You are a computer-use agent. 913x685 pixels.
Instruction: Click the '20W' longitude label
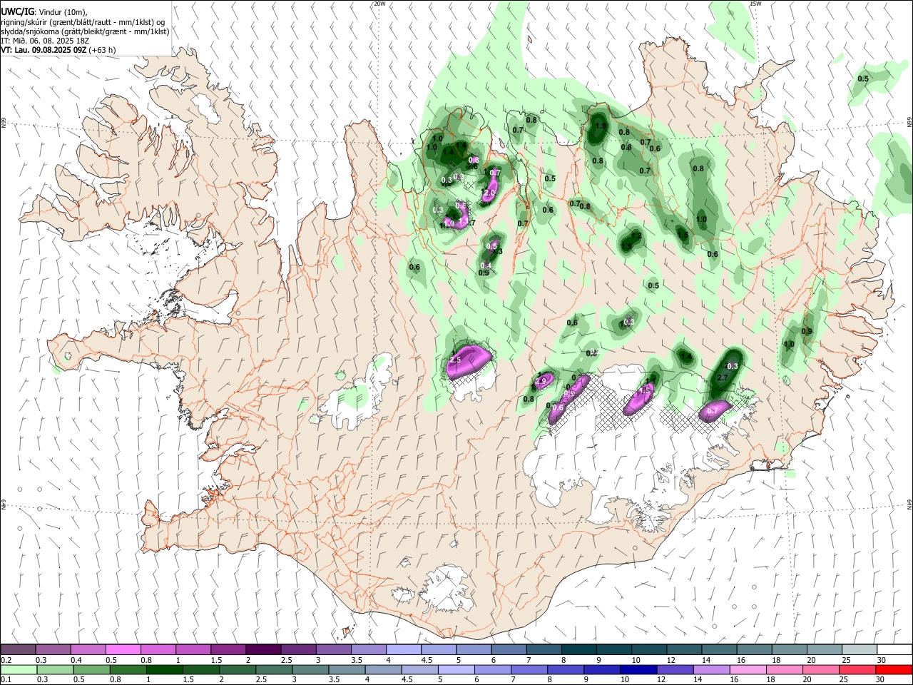(379, 4)
